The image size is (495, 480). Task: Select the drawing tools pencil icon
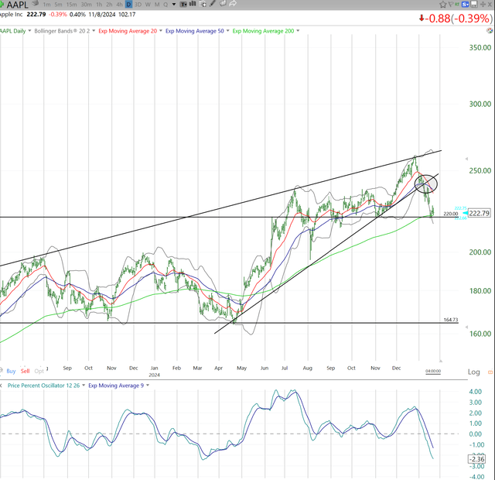213,4
